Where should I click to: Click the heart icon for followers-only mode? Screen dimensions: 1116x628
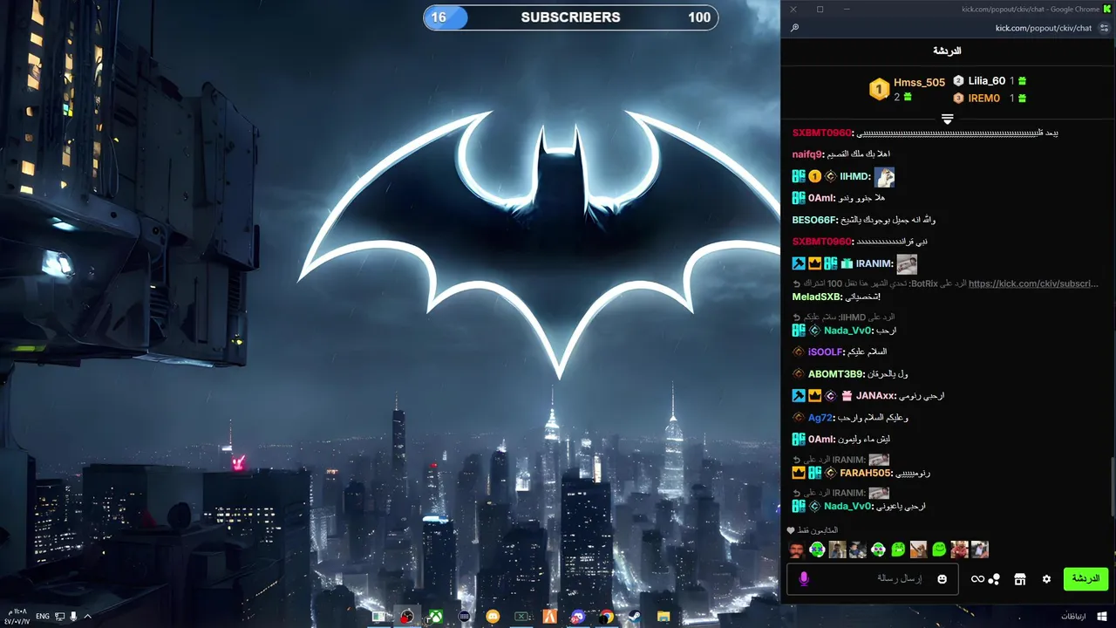[791, 530]
